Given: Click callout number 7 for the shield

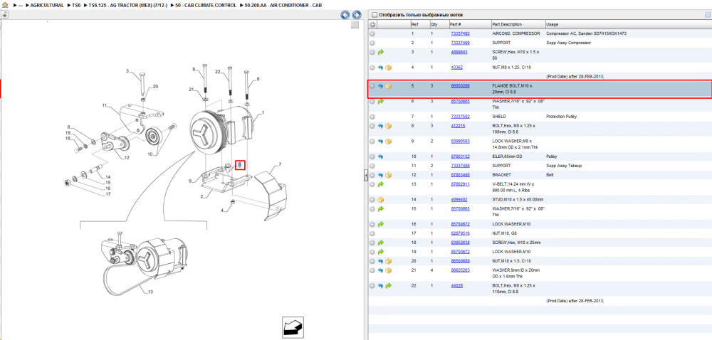Looking at the screenshot, I should pyautogui.click(x=280, y=164).
